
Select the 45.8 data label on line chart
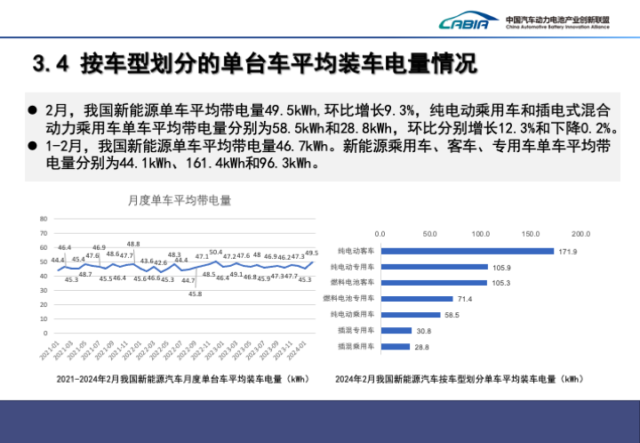(195, 294)
